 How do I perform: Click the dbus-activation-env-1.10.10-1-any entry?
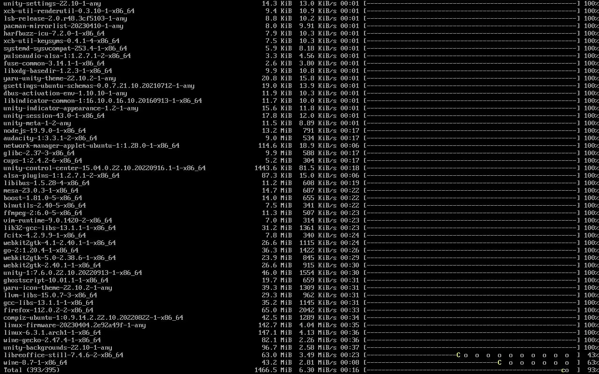[x=66, y=93]
